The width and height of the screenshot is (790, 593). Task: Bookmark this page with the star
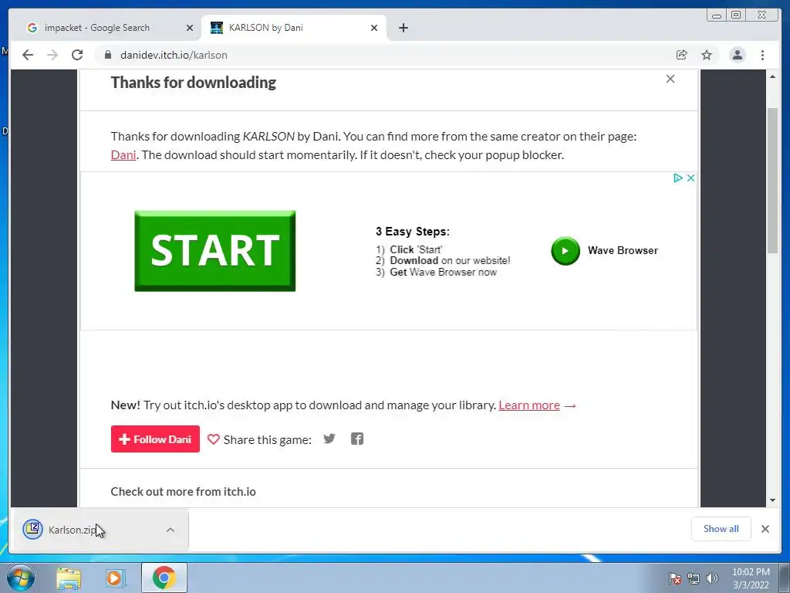point(707,55)
